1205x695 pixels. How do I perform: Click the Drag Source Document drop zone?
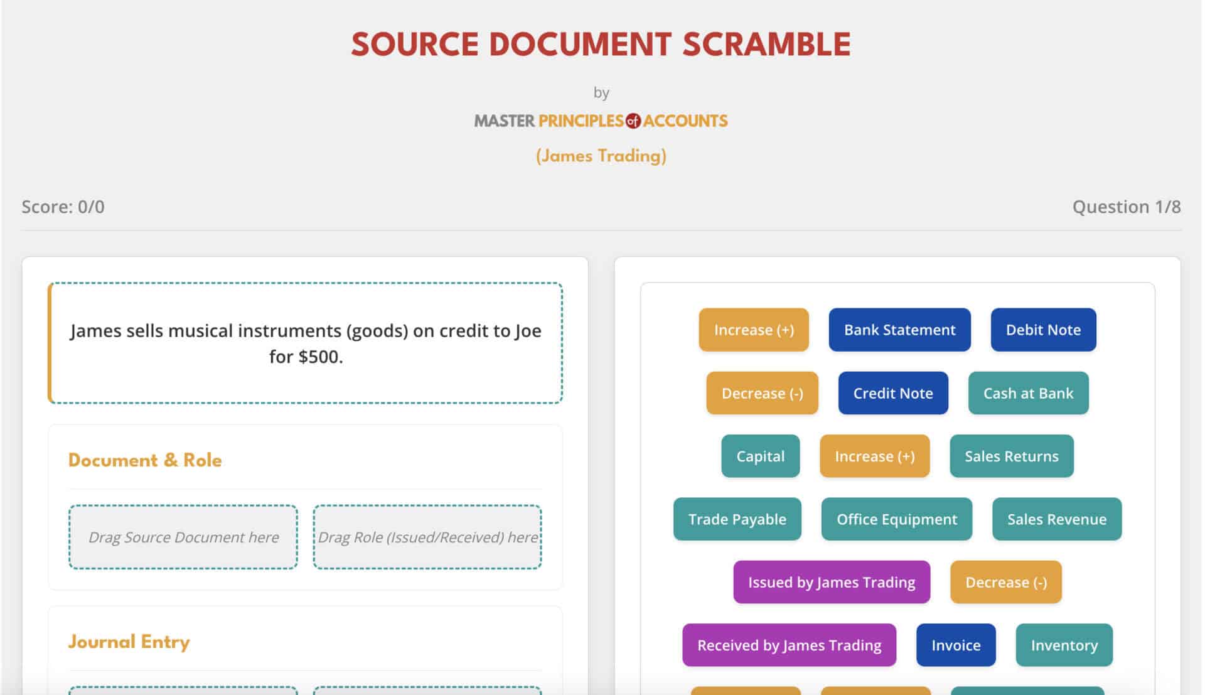(x=183, y=537)
